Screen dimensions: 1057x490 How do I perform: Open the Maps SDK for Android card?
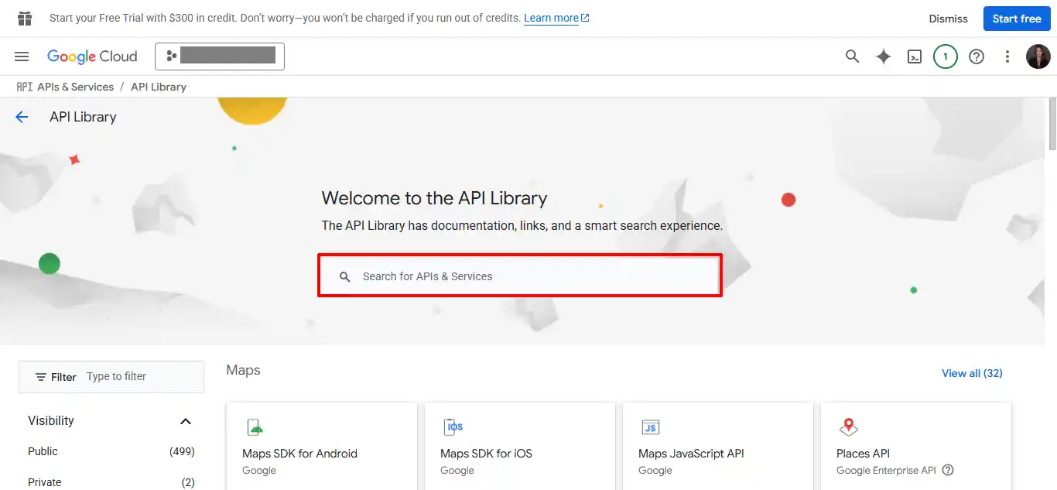click(321, 446)
